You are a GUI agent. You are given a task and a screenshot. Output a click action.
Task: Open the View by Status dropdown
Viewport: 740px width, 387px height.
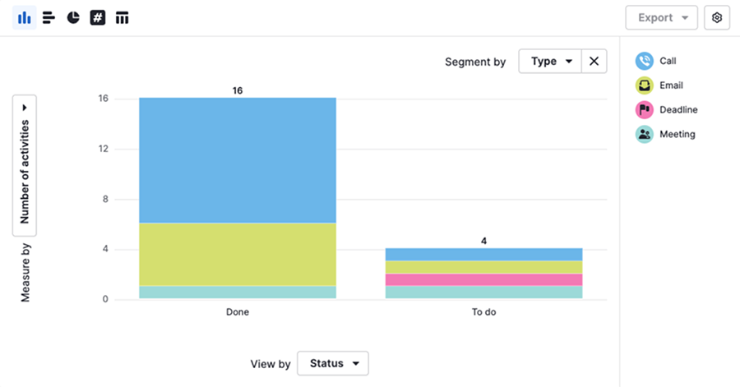pos(333,363)
